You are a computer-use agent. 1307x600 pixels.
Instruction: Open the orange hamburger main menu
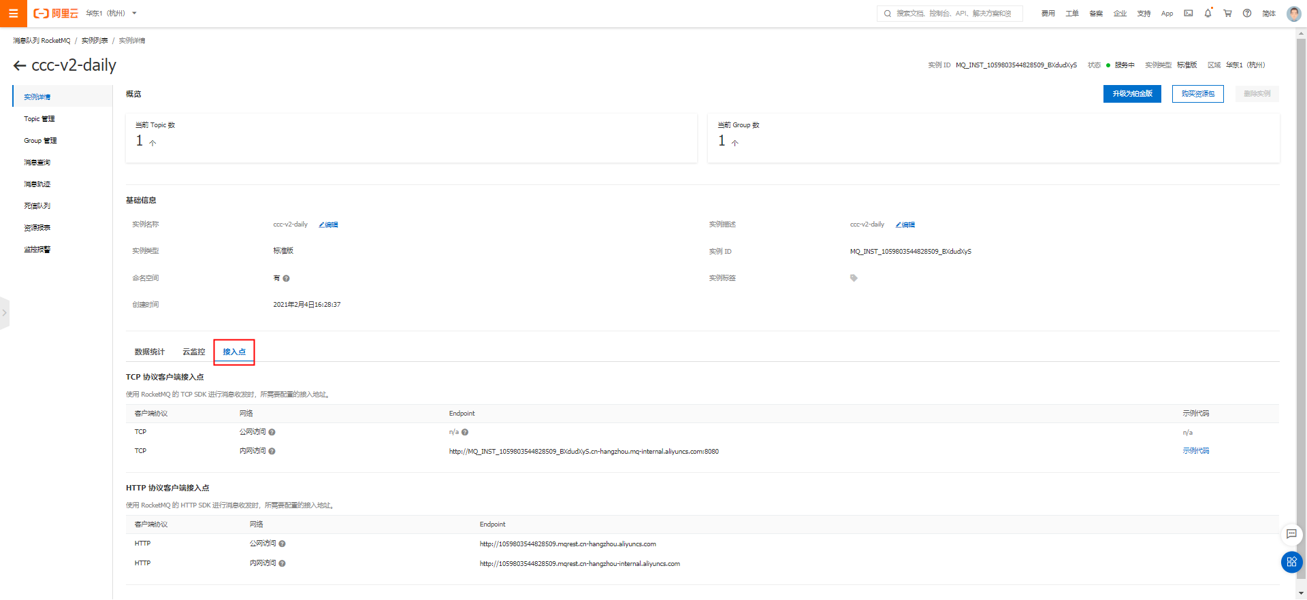(13, 13)
